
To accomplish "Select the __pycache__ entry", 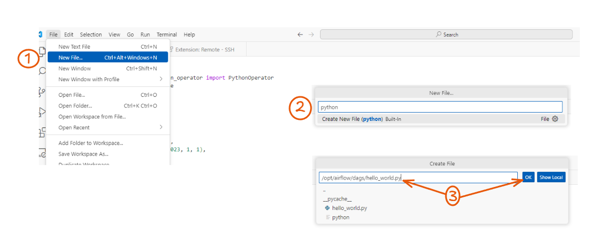I will [442, 199].
